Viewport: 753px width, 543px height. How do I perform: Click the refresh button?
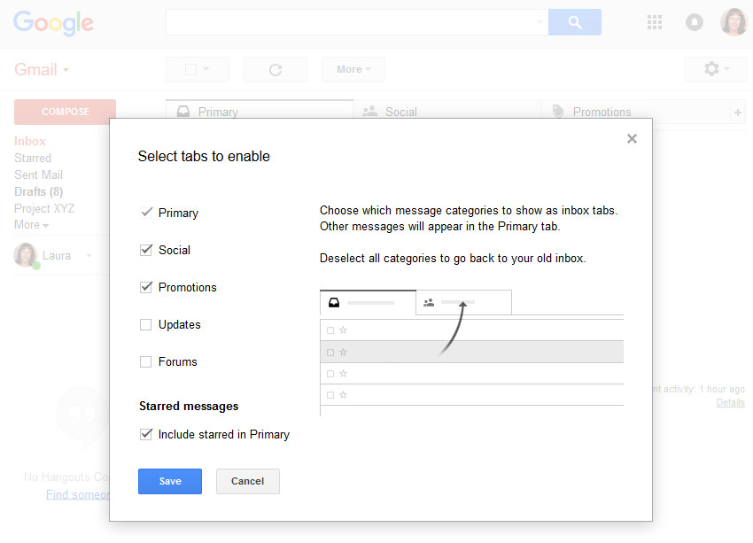pyautogui.click(x=276, y=70)
